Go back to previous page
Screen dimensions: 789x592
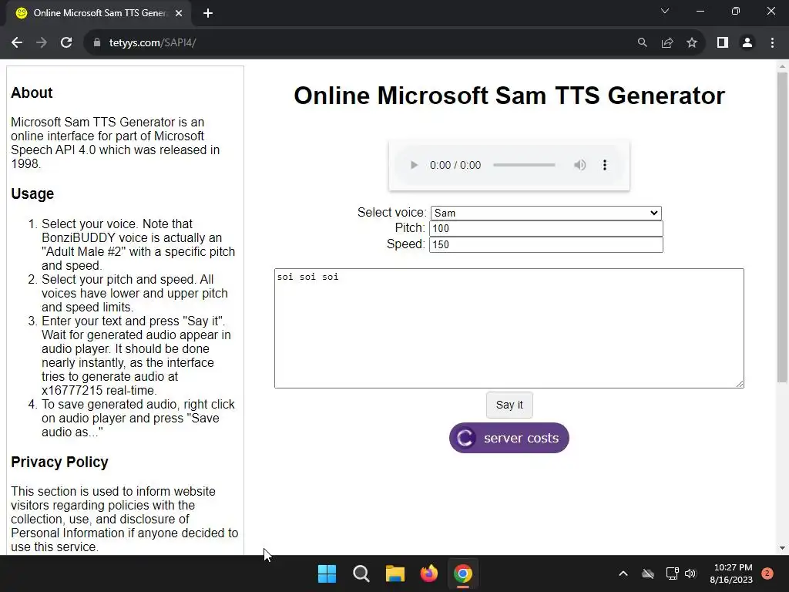tap(17, 43)
